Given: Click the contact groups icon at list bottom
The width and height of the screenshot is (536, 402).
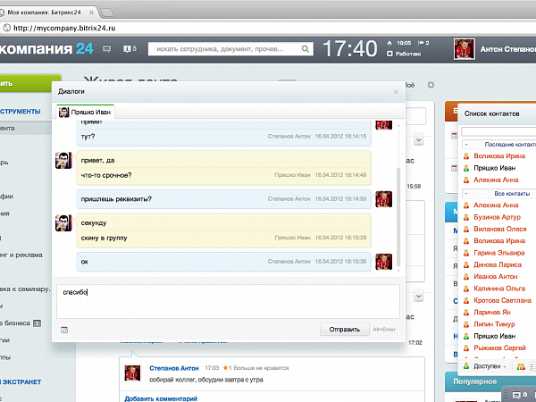Looking at the screenshot, I should pyautogui.click(x=521, y=366).
